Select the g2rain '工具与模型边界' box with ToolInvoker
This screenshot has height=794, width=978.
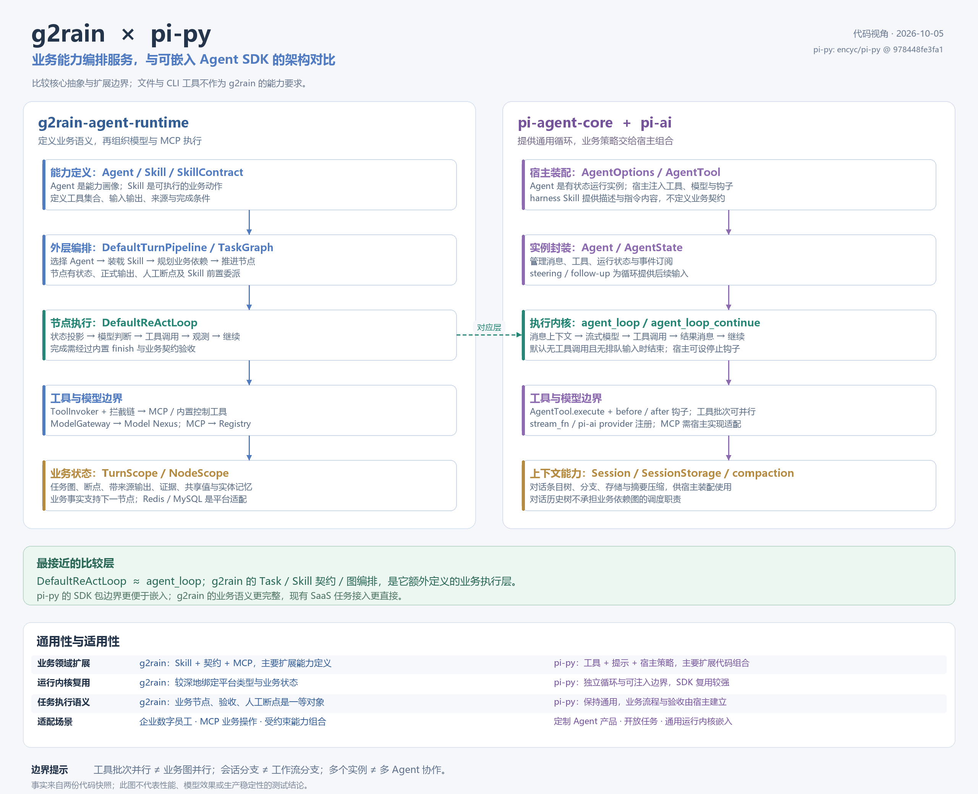tap(249, 410)
